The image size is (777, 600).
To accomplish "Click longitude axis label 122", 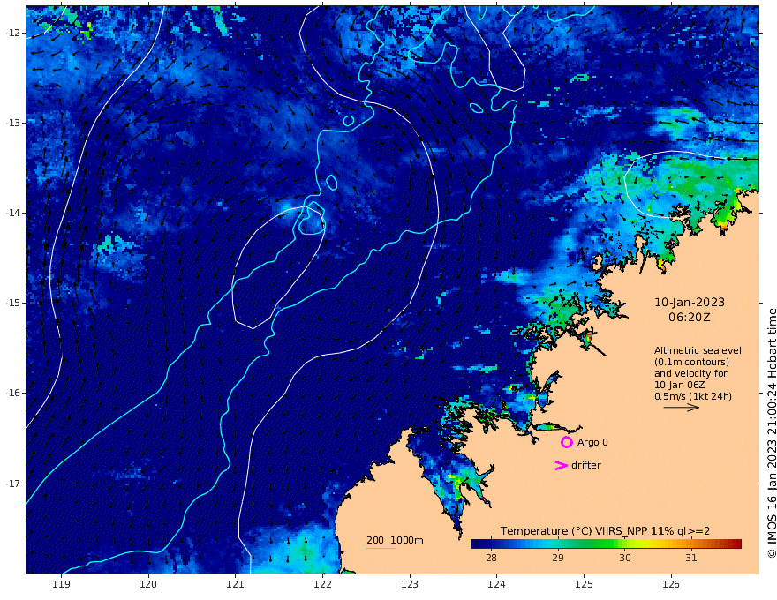I will (322, 584).
